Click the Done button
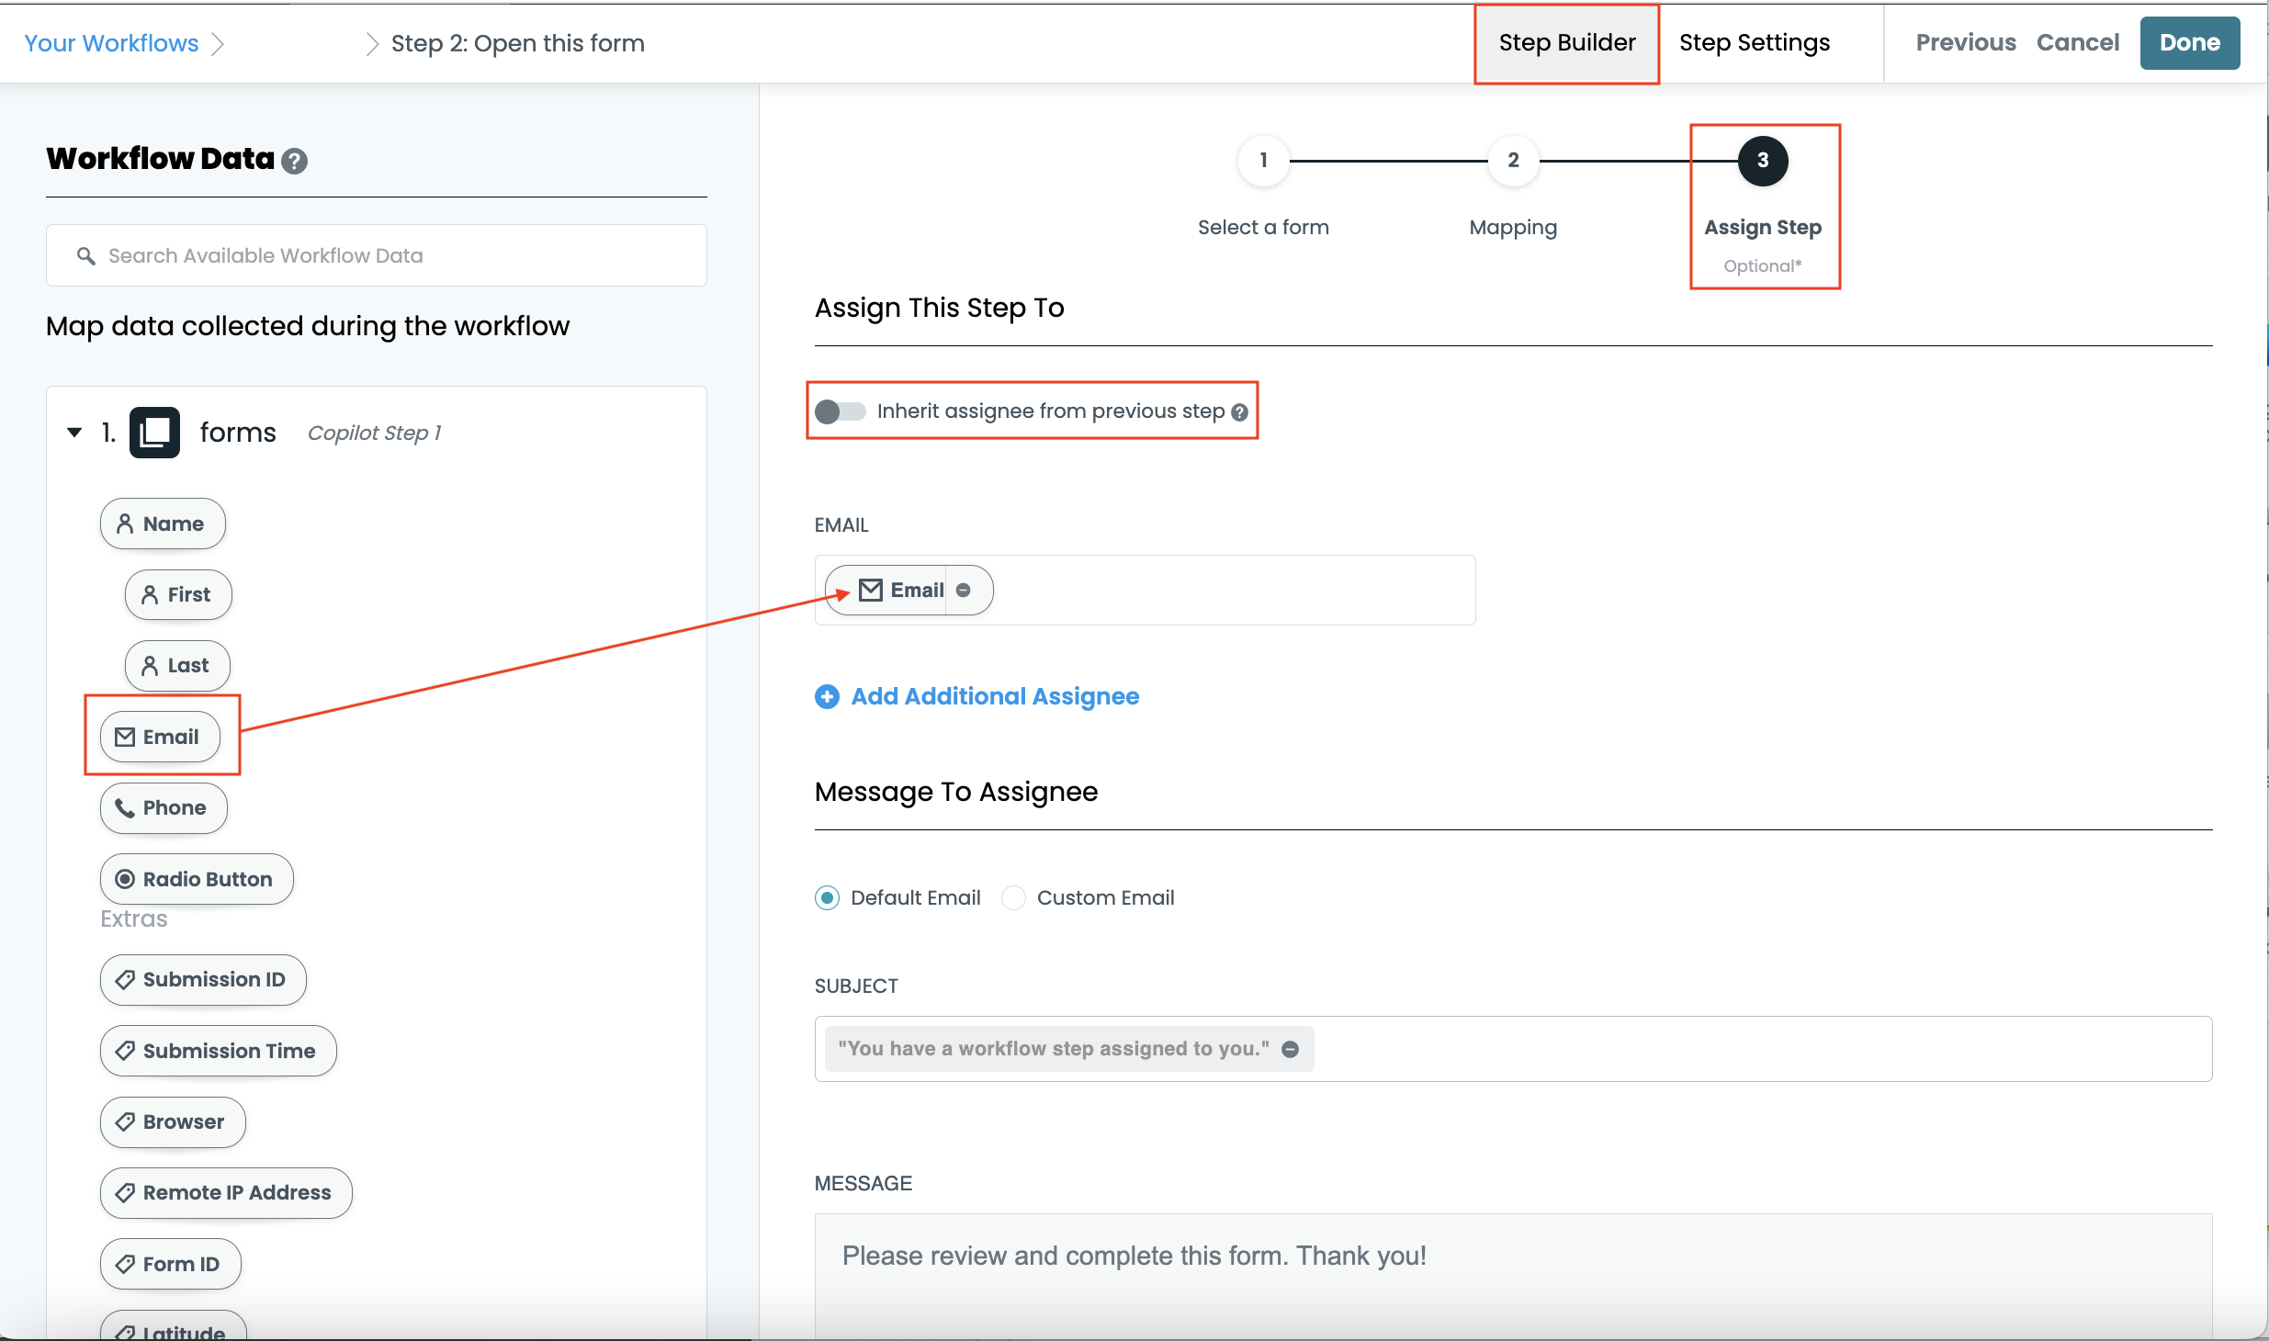Image resolution: width=2269 pixels, height=1341 pixels. pos(2189,42)
